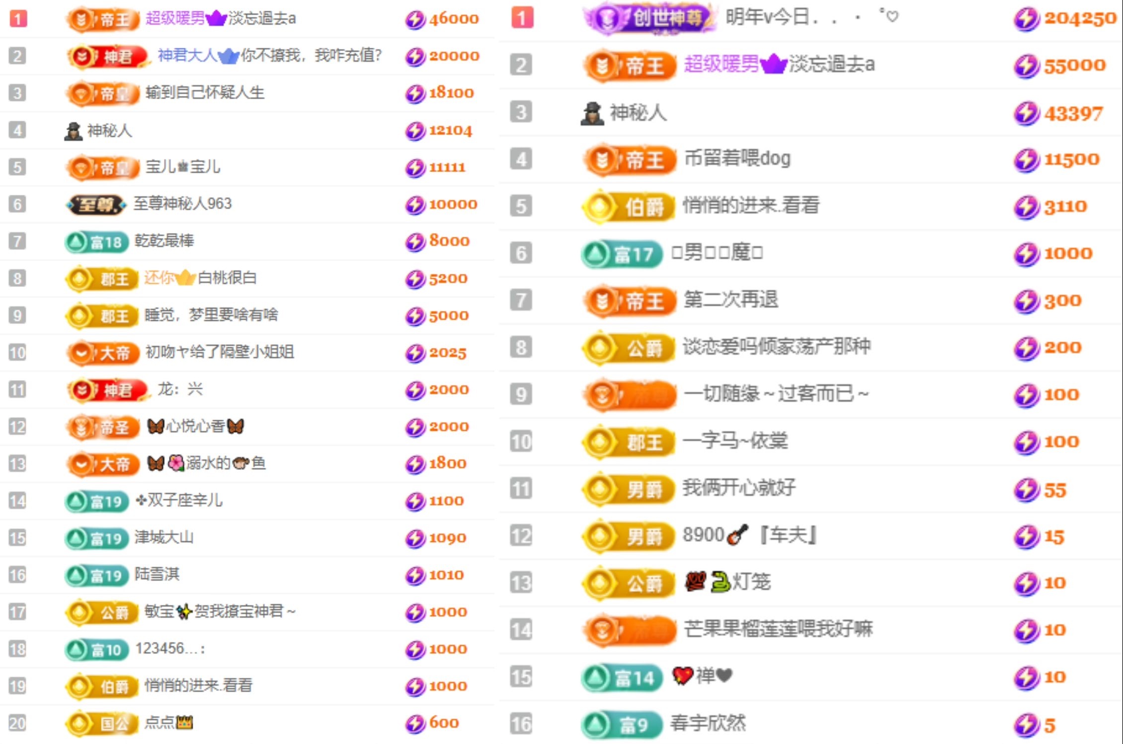Select username 睡觉，梦里要啥有啥
Image resolution: width=1123 pixels, height=744 pixels.
211,315
